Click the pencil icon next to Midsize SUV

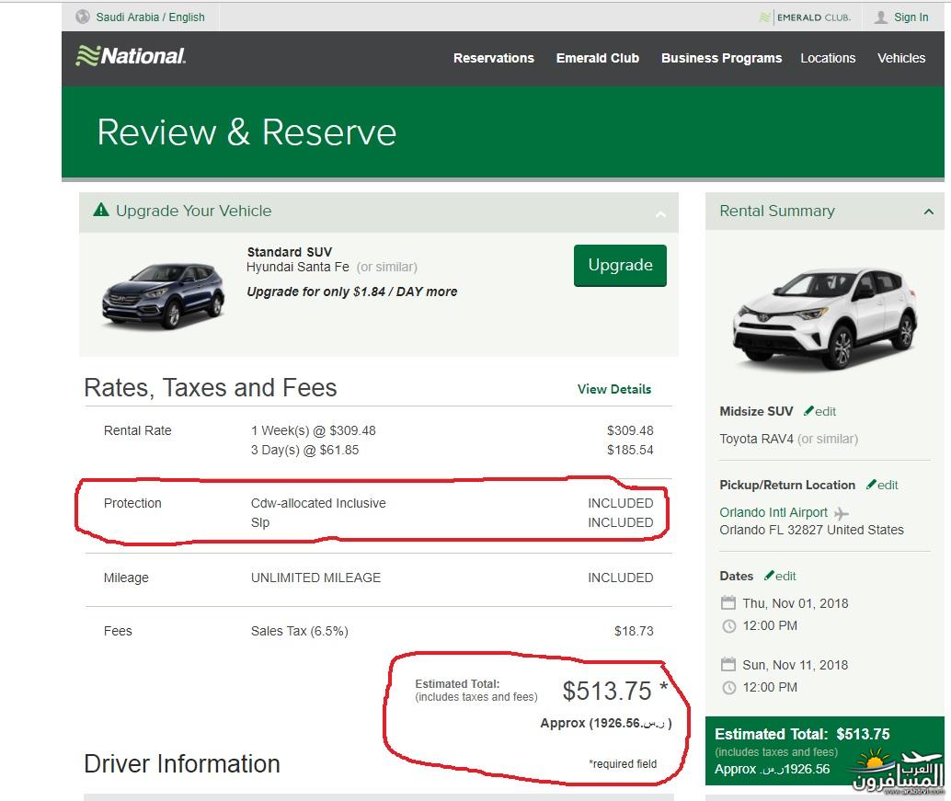click(808, 410)
